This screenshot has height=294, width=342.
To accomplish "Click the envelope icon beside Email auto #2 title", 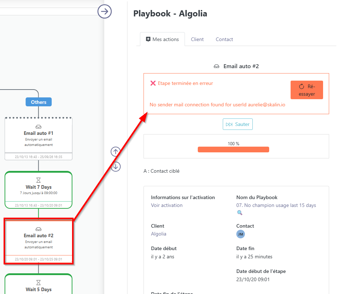I will pyautogui.click(x=216, y=66).
